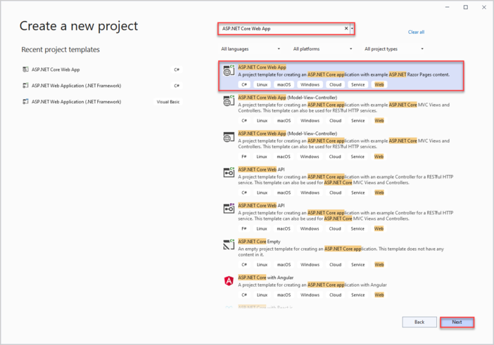Expand the All project types dropdown
The image size is (494, 345).
click(394, 49)
